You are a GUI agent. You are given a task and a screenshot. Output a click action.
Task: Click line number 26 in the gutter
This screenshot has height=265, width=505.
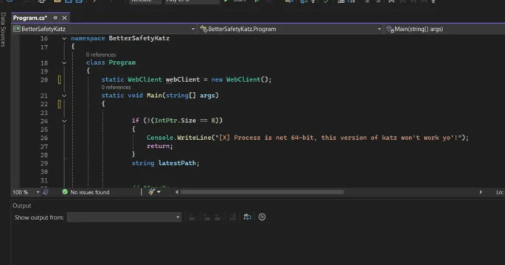click(x=44, y=138)
